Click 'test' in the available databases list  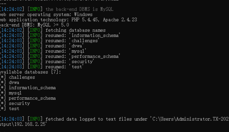point(14,109)
